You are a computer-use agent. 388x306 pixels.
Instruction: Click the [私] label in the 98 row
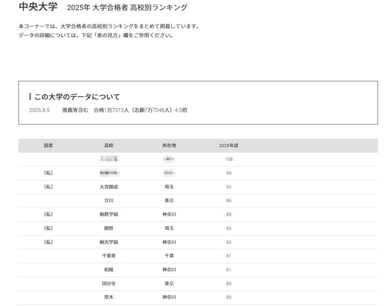click(48, 173)
